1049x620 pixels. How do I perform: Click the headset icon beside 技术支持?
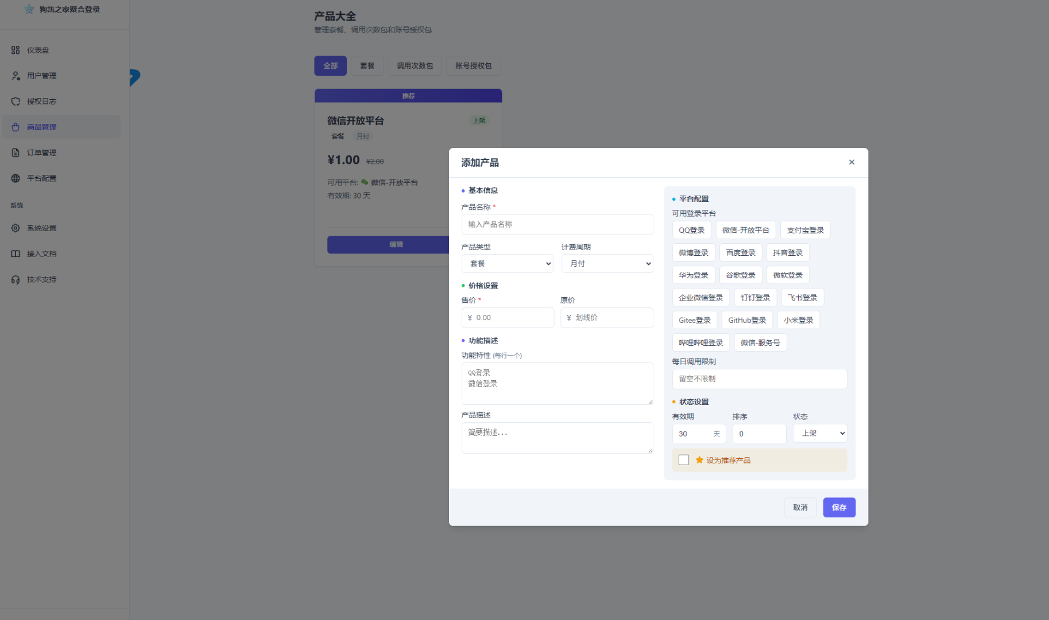[x=16, y=279]
